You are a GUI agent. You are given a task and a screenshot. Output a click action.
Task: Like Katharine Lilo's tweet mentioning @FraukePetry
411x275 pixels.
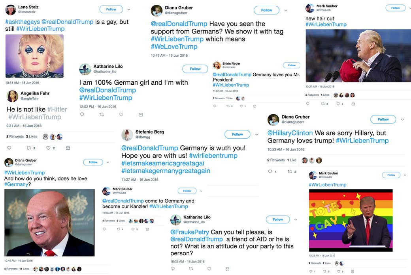pyautogui.click(x=209, y=269)
